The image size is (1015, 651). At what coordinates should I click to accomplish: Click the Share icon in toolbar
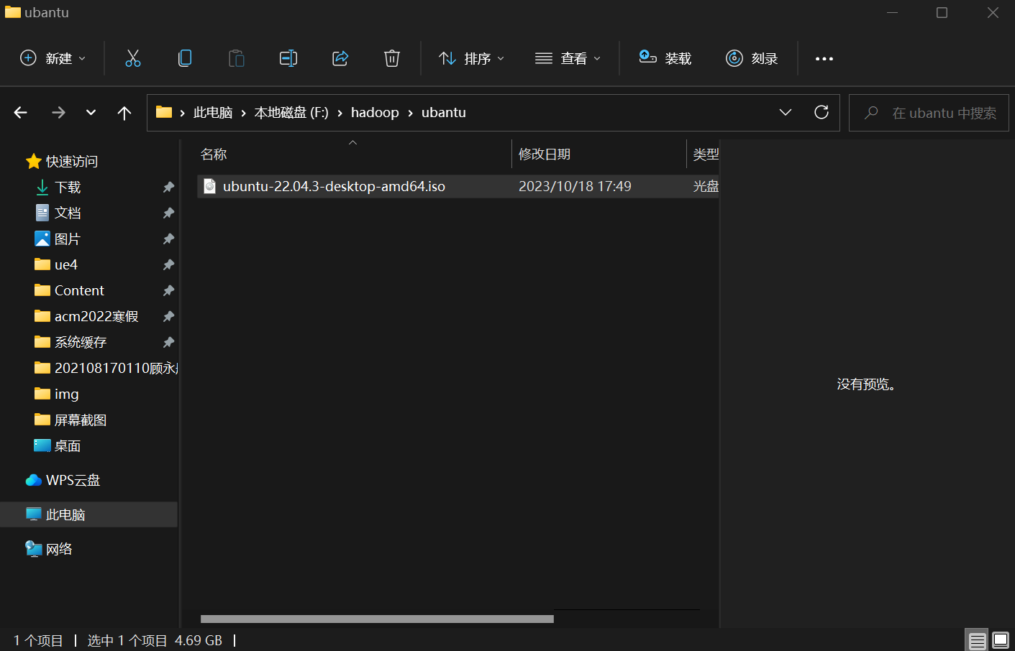pyautogui.click(x=340, y=58)
